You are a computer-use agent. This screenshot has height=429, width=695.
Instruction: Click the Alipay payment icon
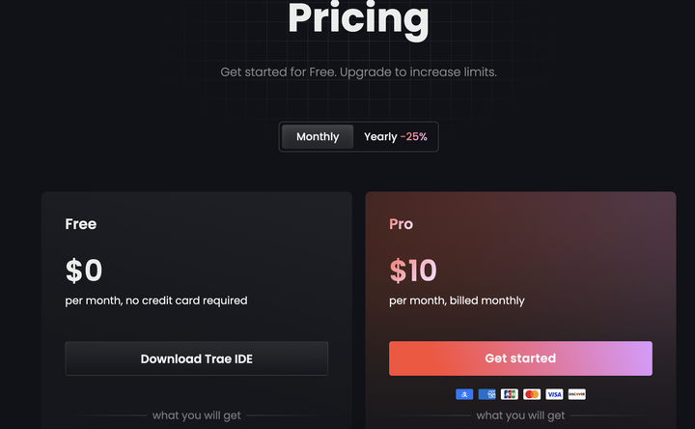coord(464,394)
